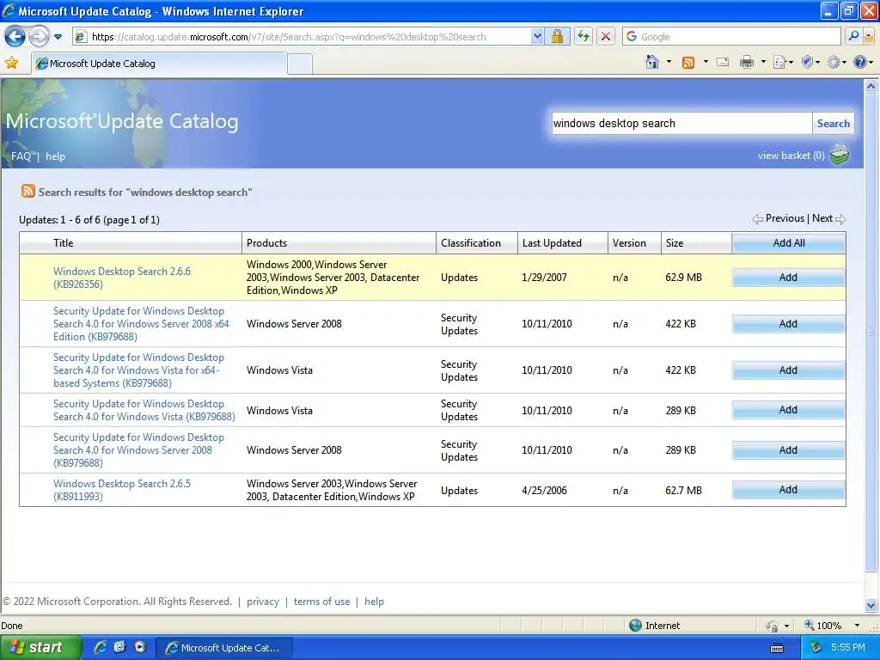Open the help link beside FAQ
The height and width of the screenshot is (660, 880).
coord(55,156)
